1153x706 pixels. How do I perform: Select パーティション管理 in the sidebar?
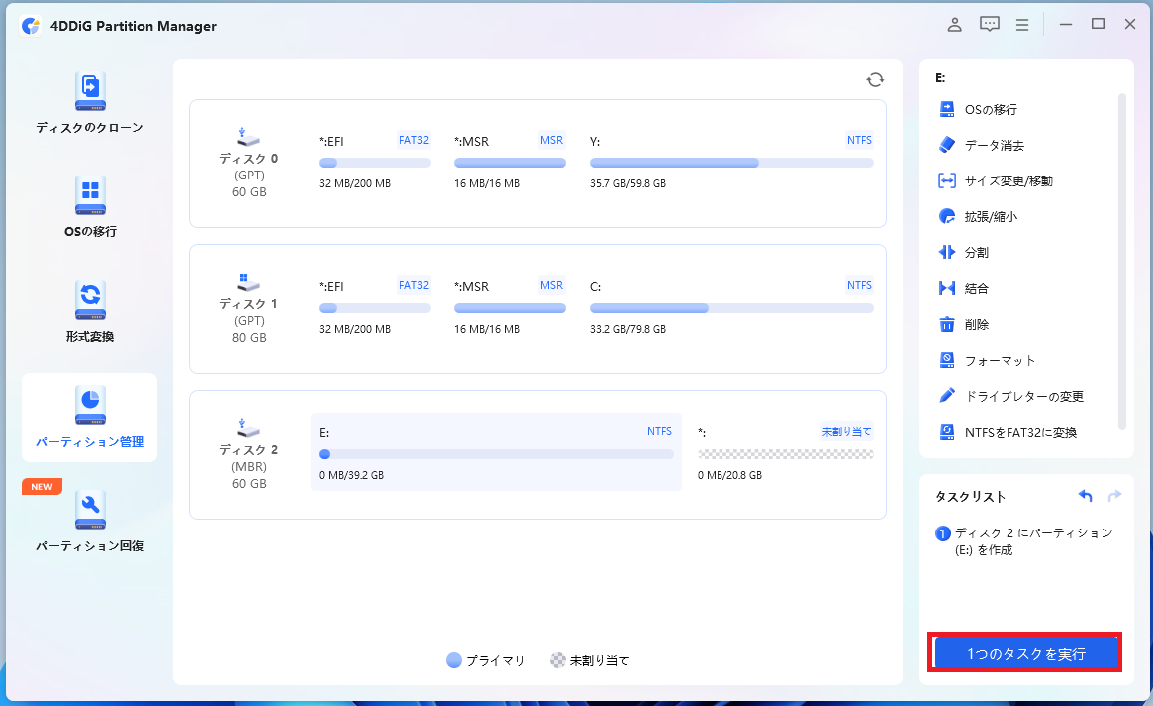click(90, 417)
